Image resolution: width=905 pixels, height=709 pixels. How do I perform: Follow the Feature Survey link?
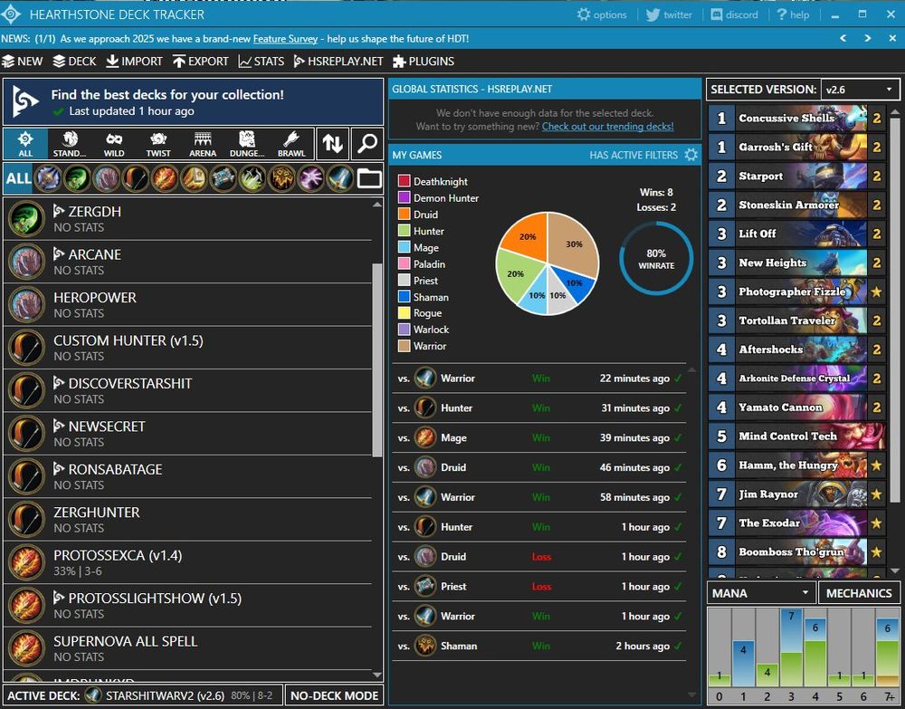click(285, 39)
